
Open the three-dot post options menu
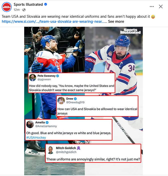[152, 6]
